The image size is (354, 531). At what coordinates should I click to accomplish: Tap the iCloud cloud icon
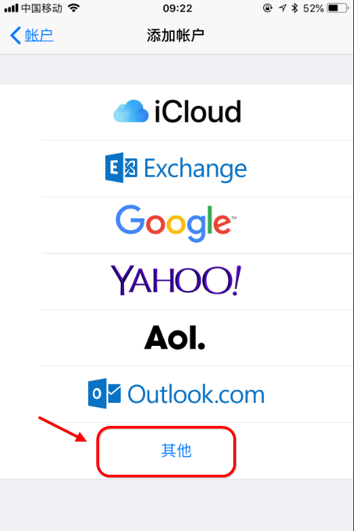[131, 111]
